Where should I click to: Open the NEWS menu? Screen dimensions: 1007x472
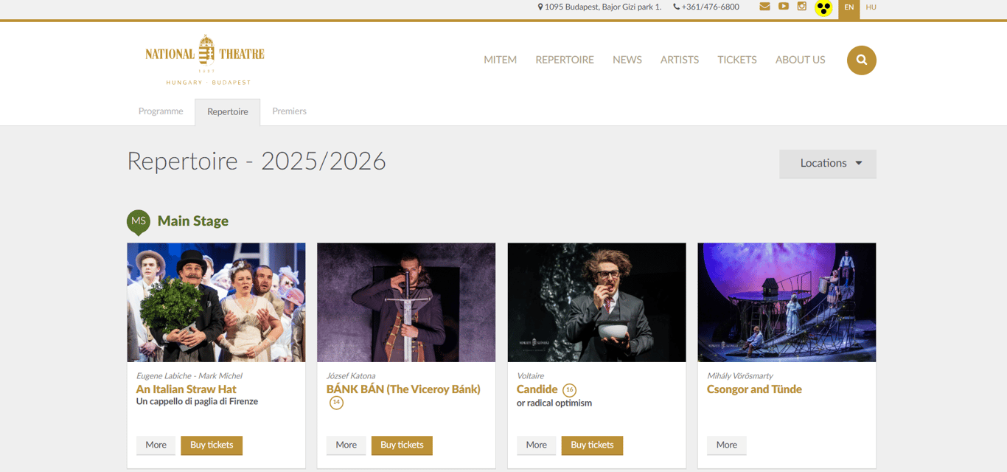click(627, 60)
